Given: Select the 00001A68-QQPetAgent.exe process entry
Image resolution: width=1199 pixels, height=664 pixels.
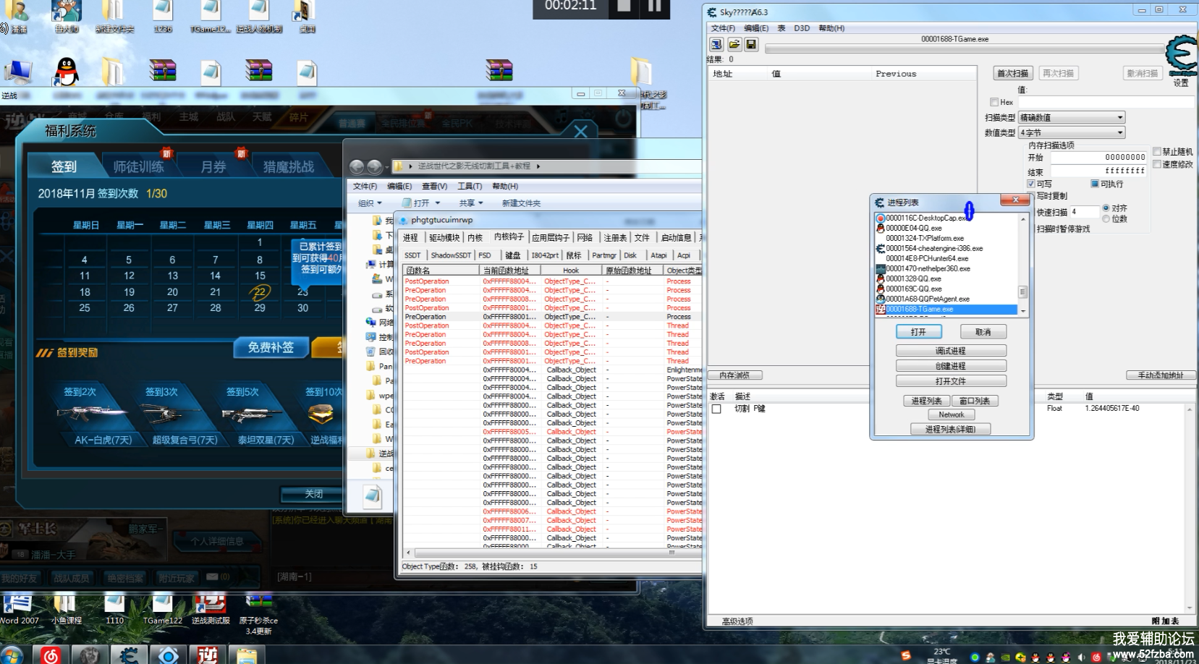Looking at the screenshot, I should point(946,299).
